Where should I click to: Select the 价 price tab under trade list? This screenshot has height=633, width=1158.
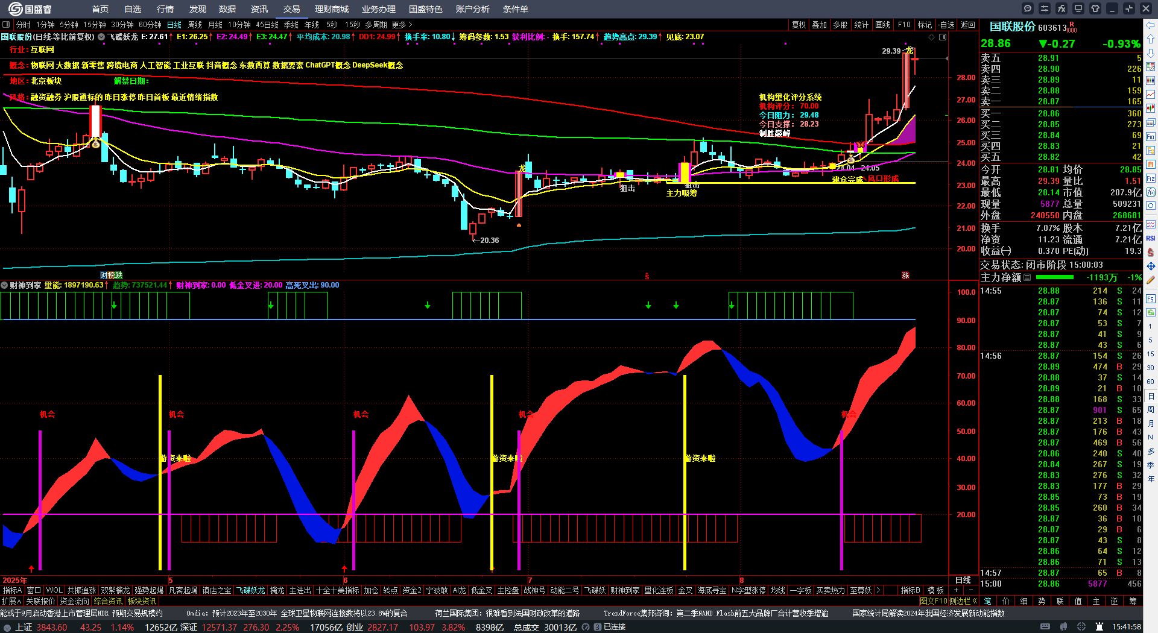click(x=1005, y=601)
